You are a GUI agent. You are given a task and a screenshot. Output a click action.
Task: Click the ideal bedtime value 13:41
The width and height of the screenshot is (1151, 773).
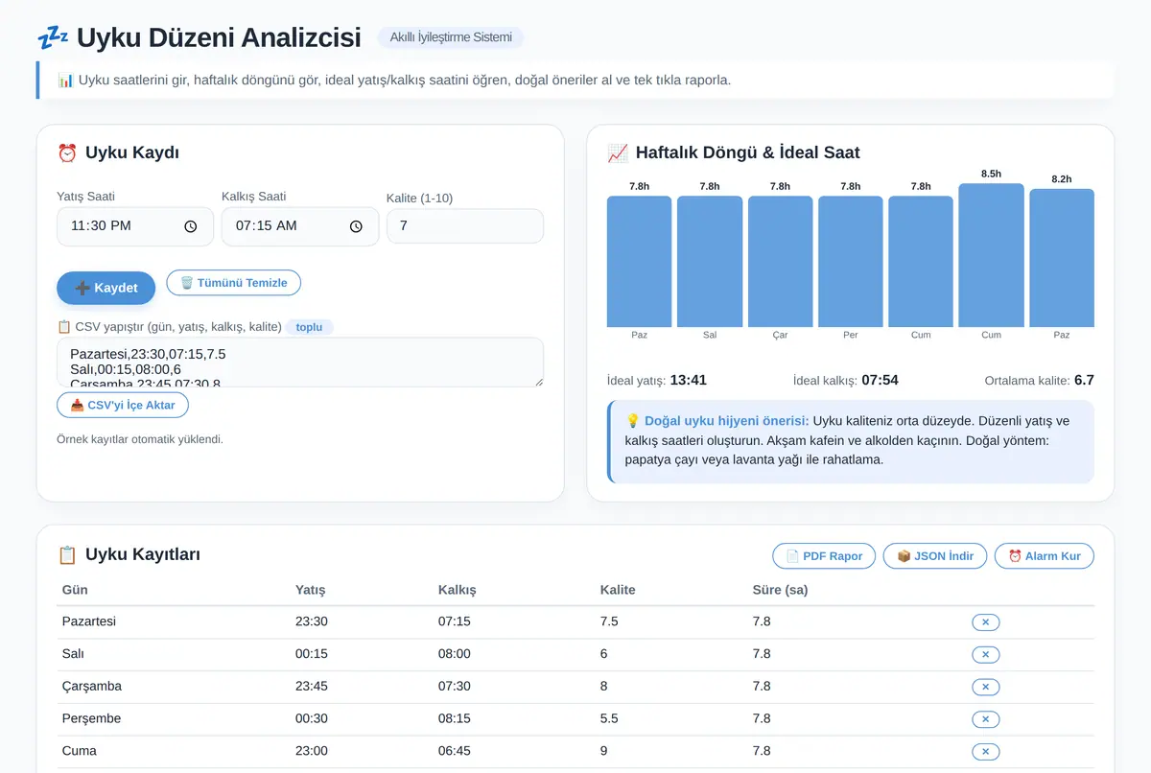click(689, 380)
